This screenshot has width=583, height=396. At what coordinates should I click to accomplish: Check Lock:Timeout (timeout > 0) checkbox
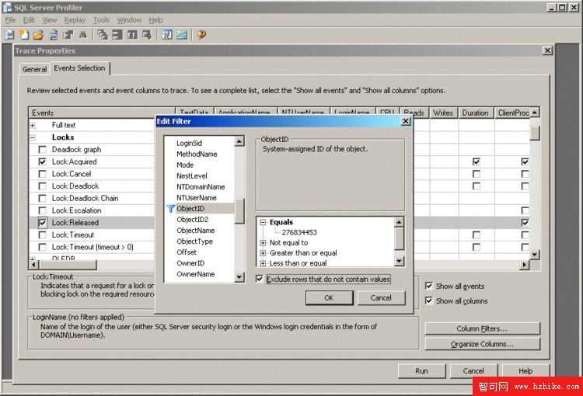tap(43, 247)
